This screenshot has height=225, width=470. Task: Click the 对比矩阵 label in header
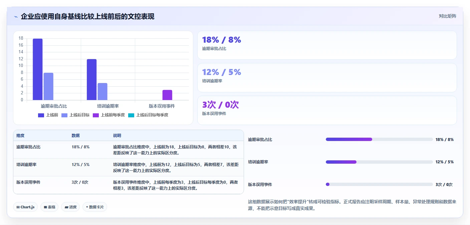(447, 16)
